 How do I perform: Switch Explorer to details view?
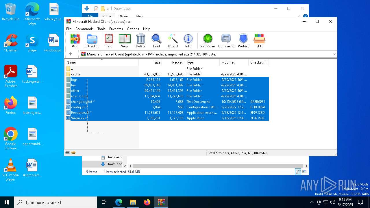[x=298, y=172]
